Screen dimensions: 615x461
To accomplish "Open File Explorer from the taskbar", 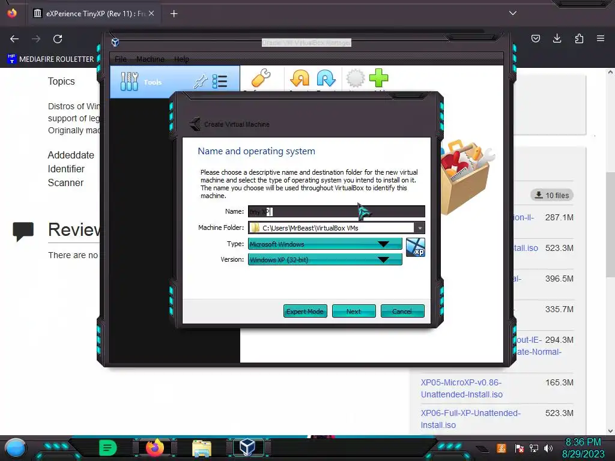I will [202, 448].
